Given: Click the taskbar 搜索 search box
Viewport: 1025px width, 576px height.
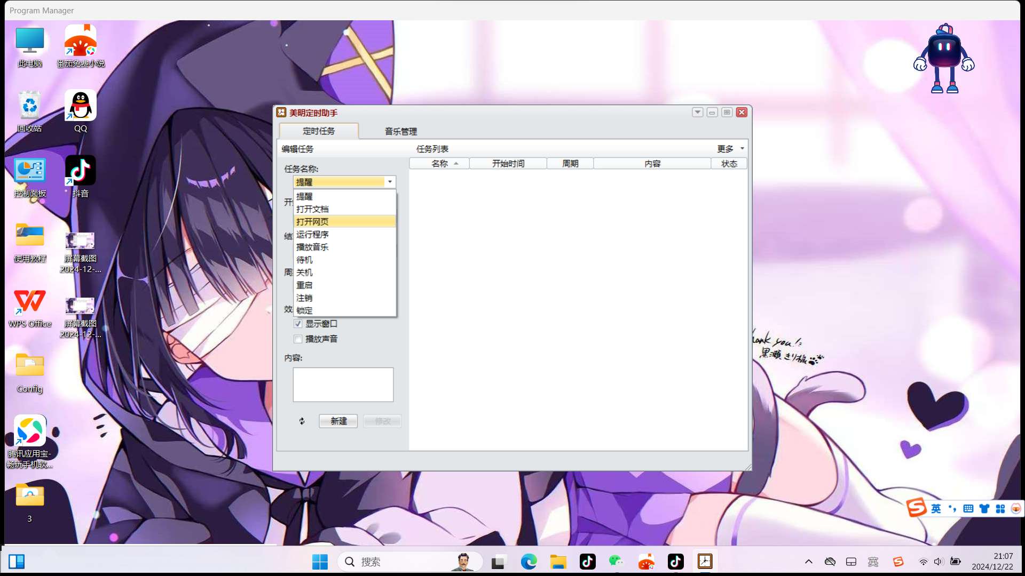Looking at the screenshot, I should [x=410, y=562].
